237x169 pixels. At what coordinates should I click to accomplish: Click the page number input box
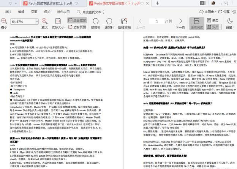click(157, 21)
